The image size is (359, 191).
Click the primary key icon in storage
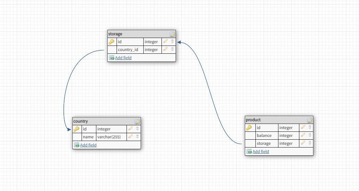[x=111, y=42]
